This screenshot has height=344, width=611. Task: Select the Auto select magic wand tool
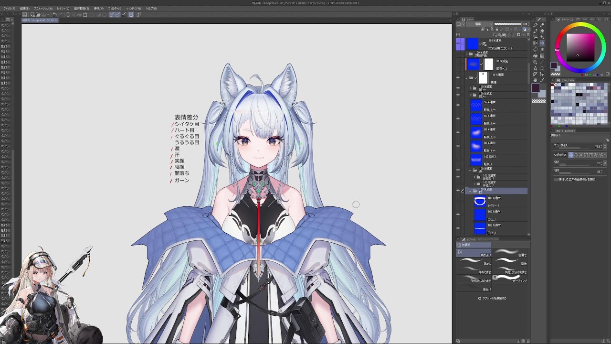pos(542,50)
